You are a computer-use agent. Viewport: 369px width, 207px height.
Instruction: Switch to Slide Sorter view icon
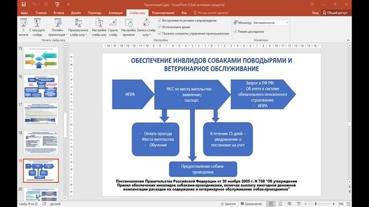pos(280,204)
